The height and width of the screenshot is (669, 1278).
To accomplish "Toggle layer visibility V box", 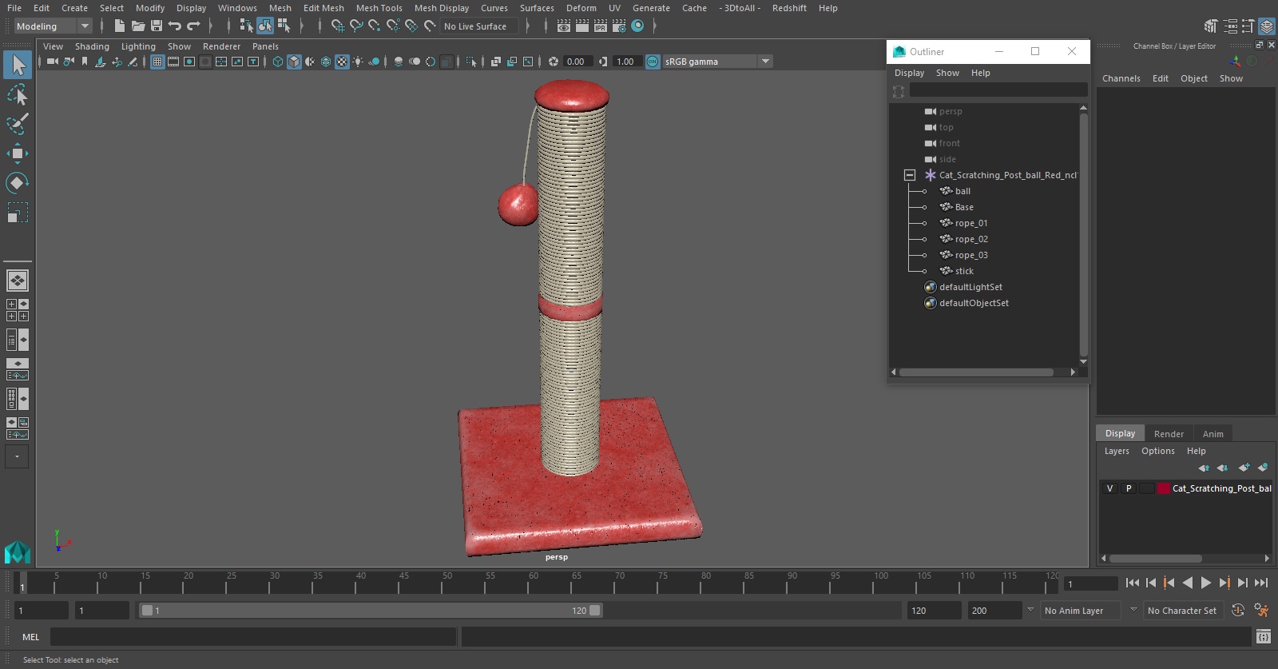I will coord(1109,488).
